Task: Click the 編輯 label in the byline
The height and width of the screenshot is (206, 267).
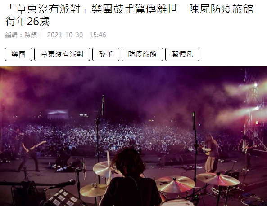Action: pos(11,35)
